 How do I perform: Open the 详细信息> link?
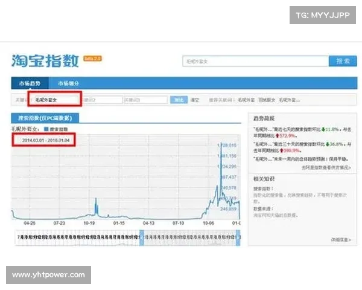(341, 240)
